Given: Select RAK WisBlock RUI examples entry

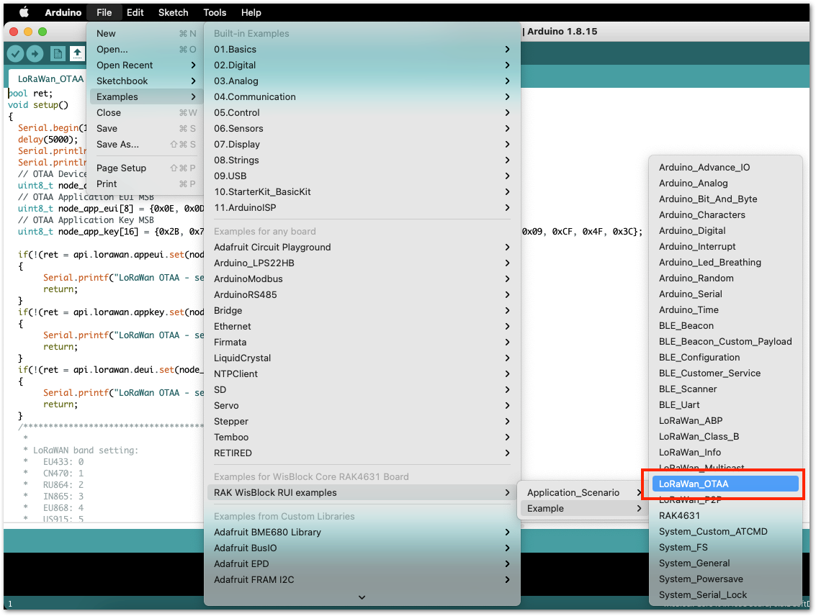Looking at the screenshot, I should 362,493.
